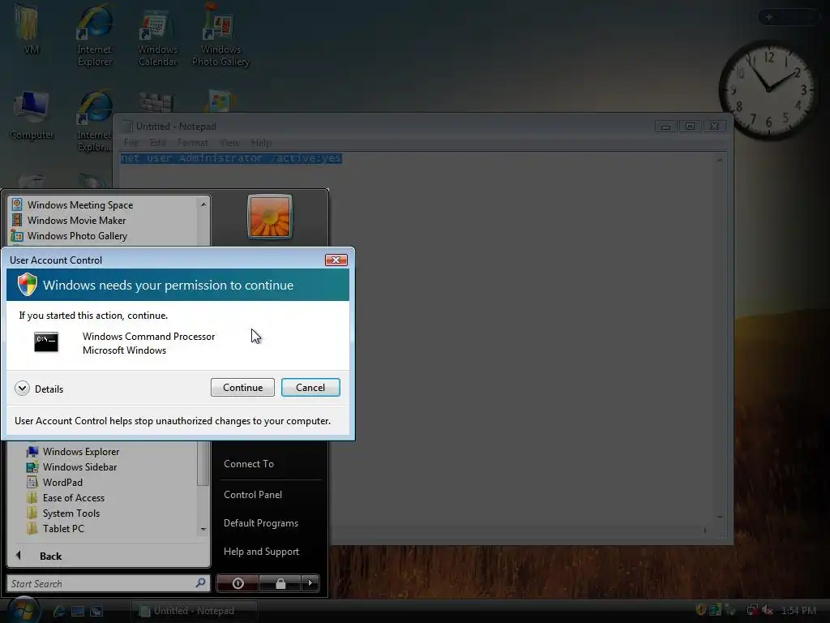Image resolution: width=830 pixels, height=623 pixels.
Task: Open Default Programs
Action: [x=261, y=523]
